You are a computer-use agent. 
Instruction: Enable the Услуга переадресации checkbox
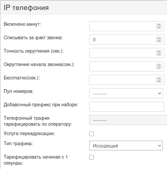click(92, 134)
